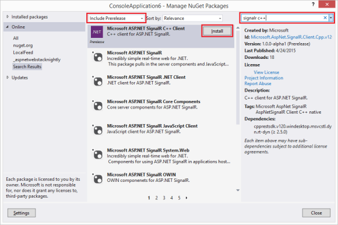Go to next results page arrow

click(186, 198)
